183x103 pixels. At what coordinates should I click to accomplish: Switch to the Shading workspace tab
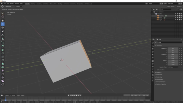click(60, 4)
